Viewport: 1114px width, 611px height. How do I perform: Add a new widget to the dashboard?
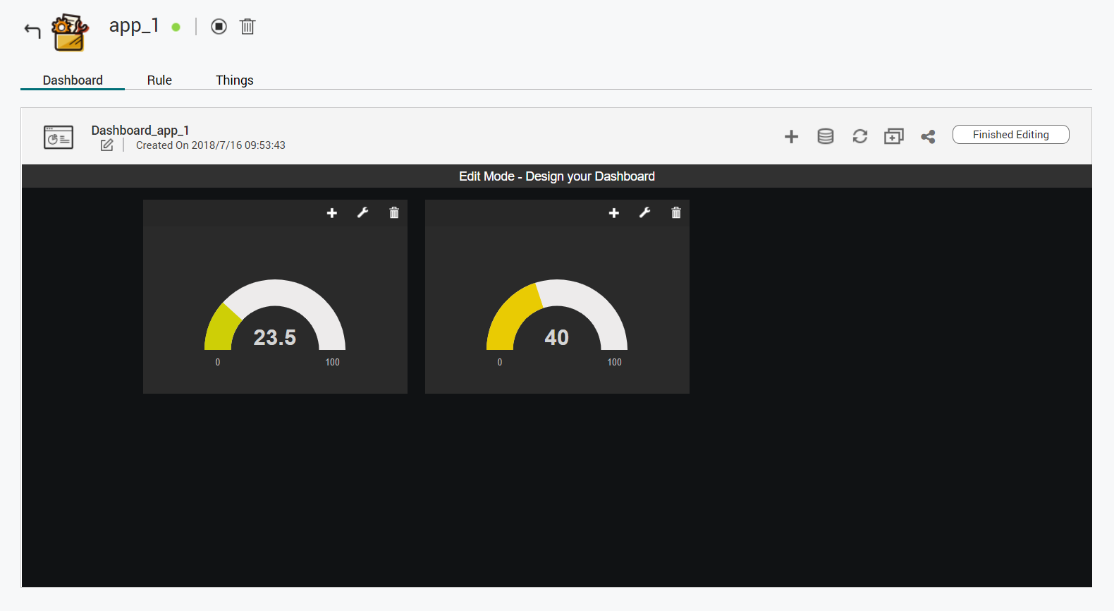(x=791, y=136)
